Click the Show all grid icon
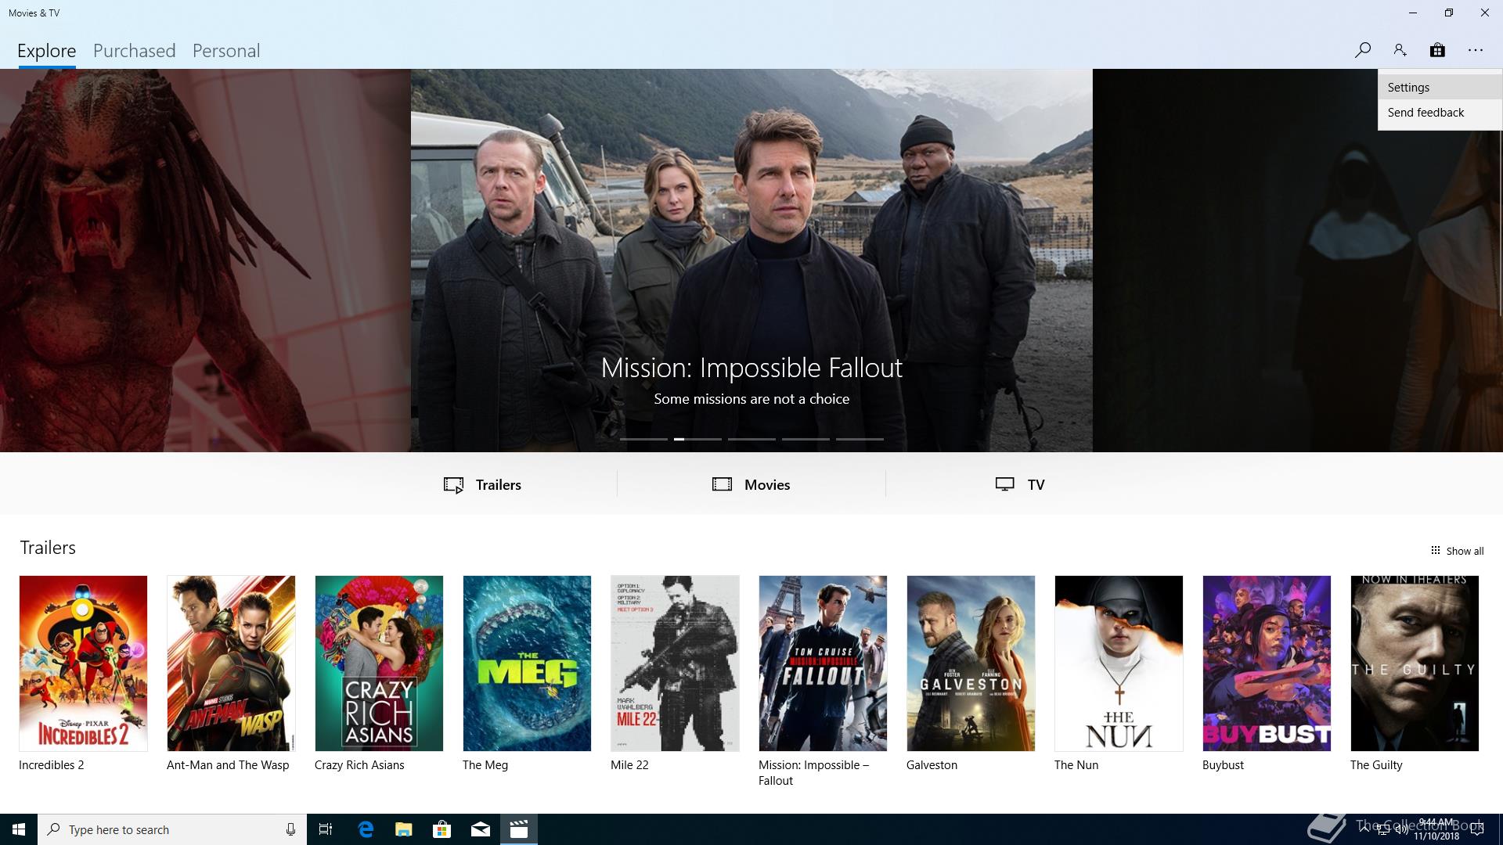 pyautogui.click(x=1436, y=550)
